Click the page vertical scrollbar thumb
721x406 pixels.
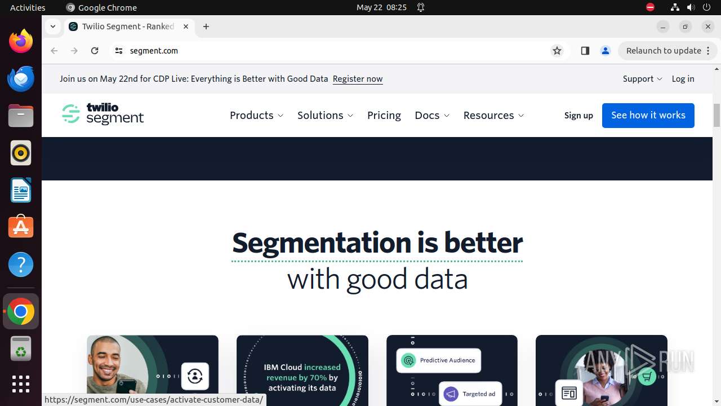[x=716, y=116]
